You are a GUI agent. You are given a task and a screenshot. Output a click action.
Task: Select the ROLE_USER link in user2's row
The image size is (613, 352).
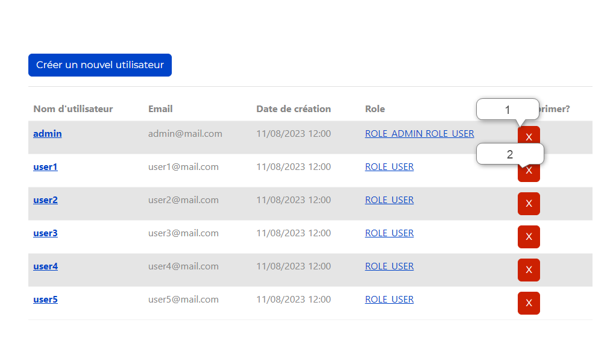[389, 200]
